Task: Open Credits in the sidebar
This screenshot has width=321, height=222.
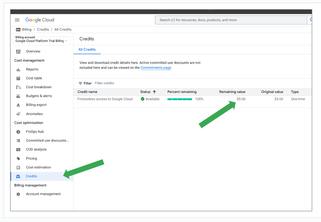Action: click(31, 176)
